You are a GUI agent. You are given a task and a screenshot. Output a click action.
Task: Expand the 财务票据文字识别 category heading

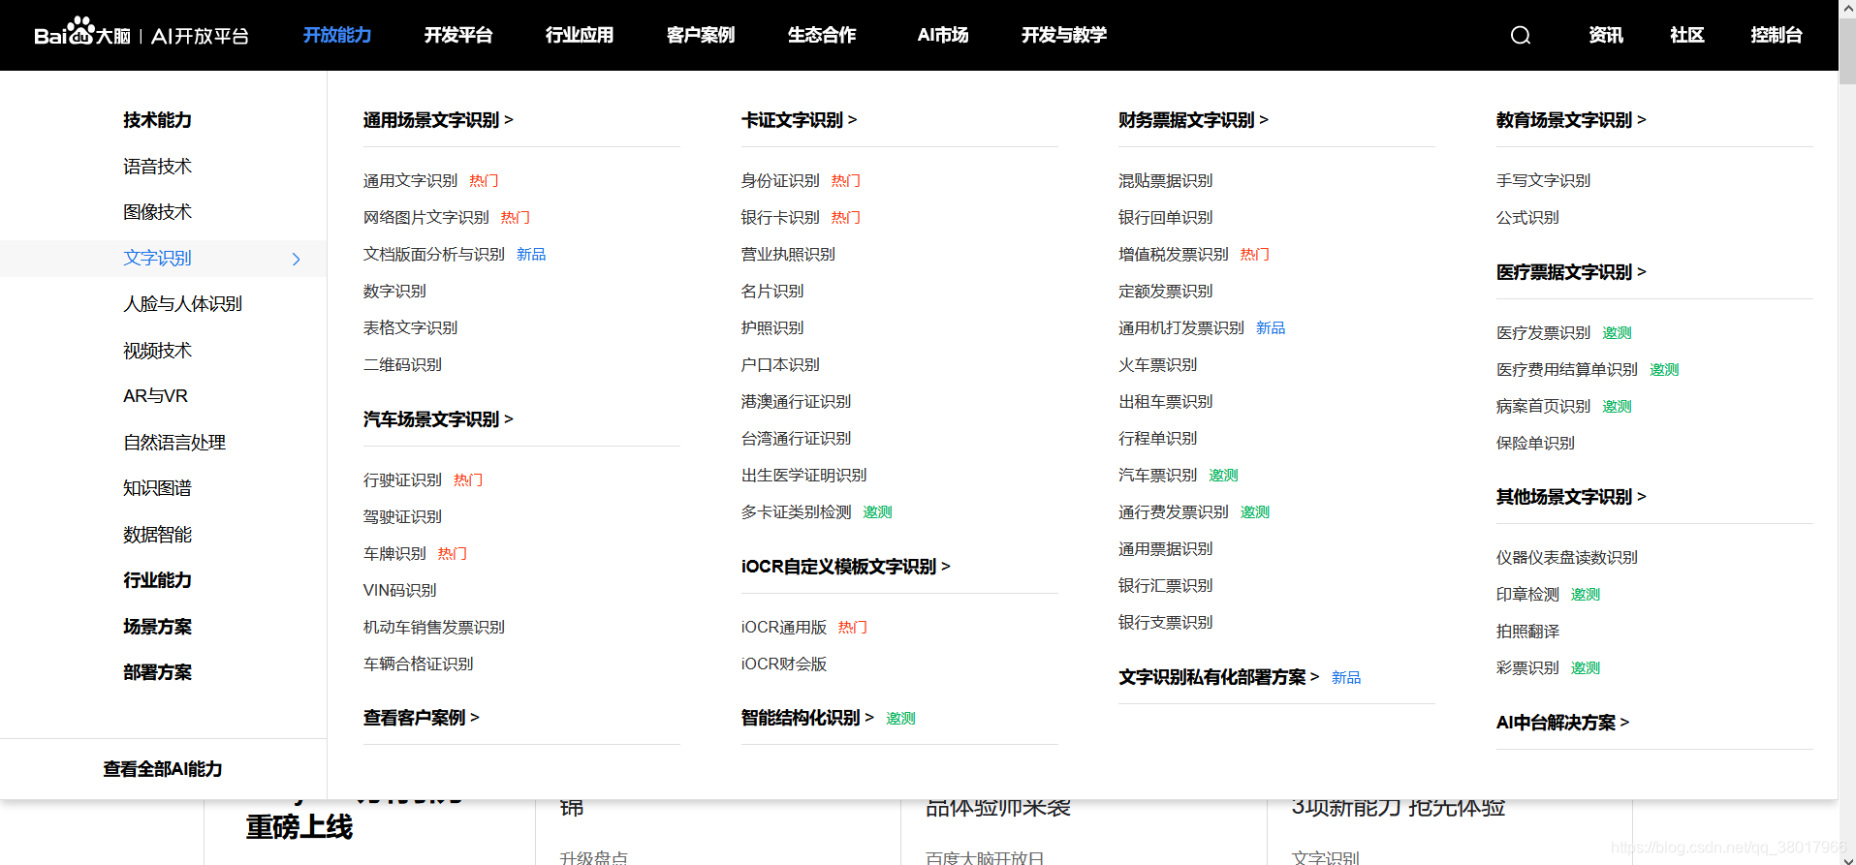1193,120
